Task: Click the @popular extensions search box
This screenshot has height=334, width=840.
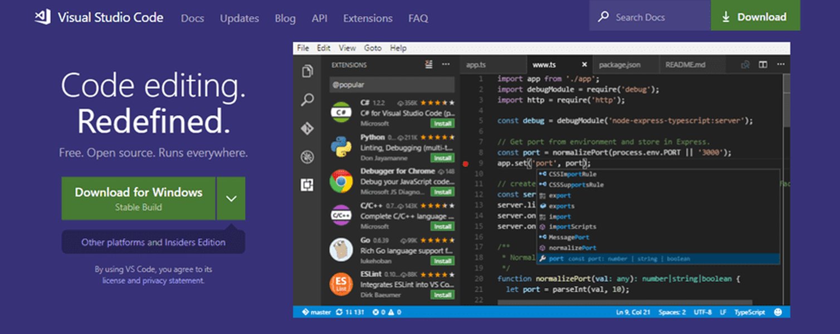Action: (392, 85)
